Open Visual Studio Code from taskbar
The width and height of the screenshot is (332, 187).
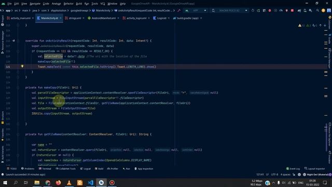91,182
